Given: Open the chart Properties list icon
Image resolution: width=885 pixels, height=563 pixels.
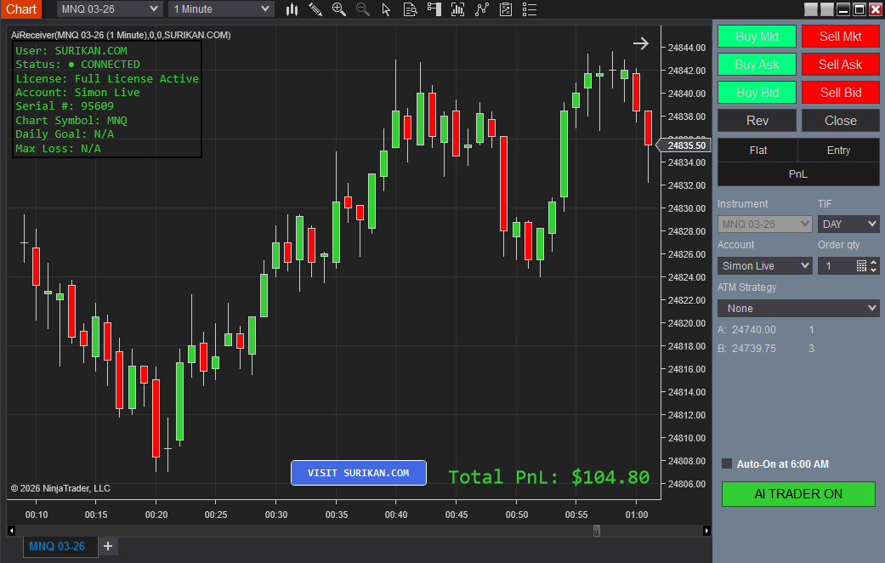Looking at the screenshot, I should 529,9.
